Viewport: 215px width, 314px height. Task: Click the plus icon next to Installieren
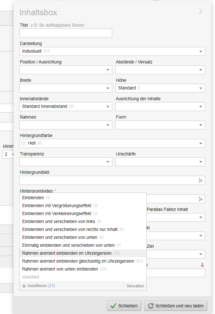[x=24, y=286]
